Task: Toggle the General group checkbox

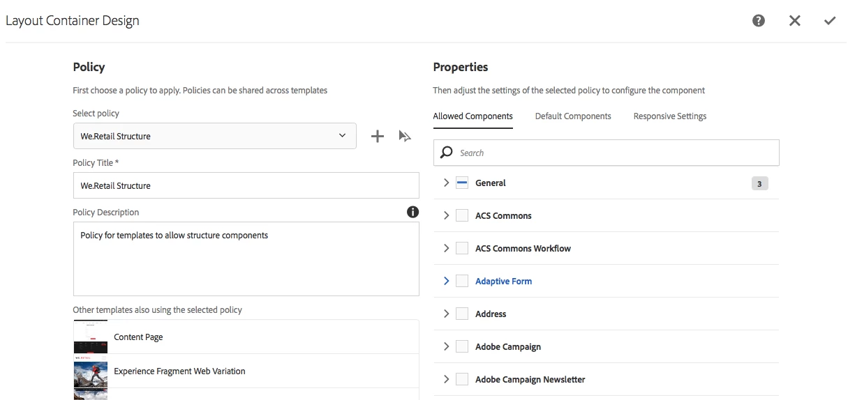Action: [x=462, y=183]
